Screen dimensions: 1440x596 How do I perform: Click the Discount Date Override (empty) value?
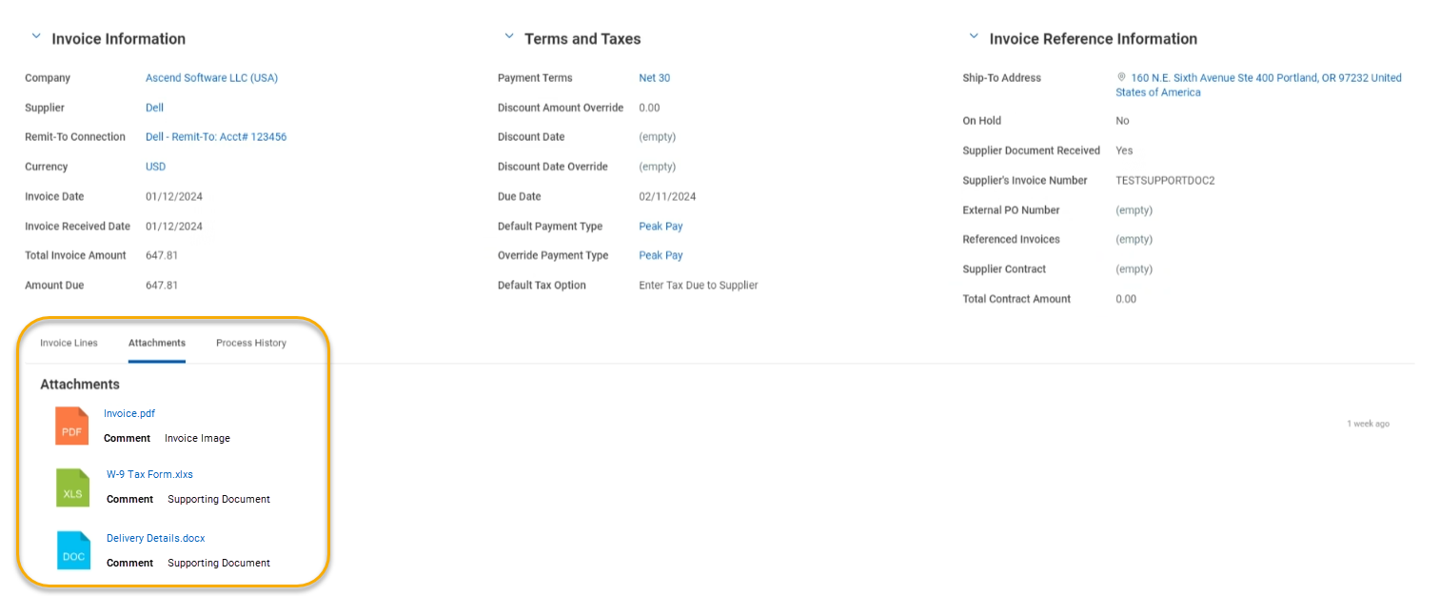(x=658, y=167)
